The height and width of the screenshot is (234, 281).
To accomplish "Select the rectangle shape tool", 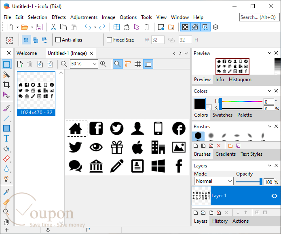I will pos(6,128).
